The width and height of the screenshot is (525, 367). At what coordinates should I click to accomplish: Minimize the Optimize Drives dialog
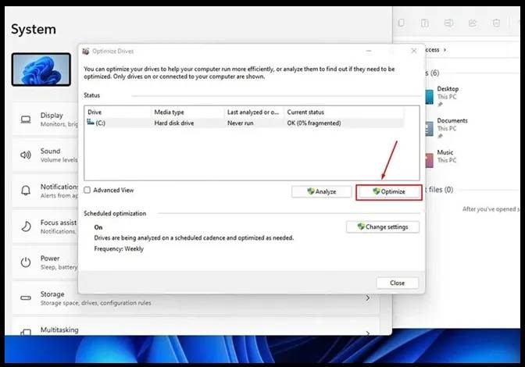(369, 51)
